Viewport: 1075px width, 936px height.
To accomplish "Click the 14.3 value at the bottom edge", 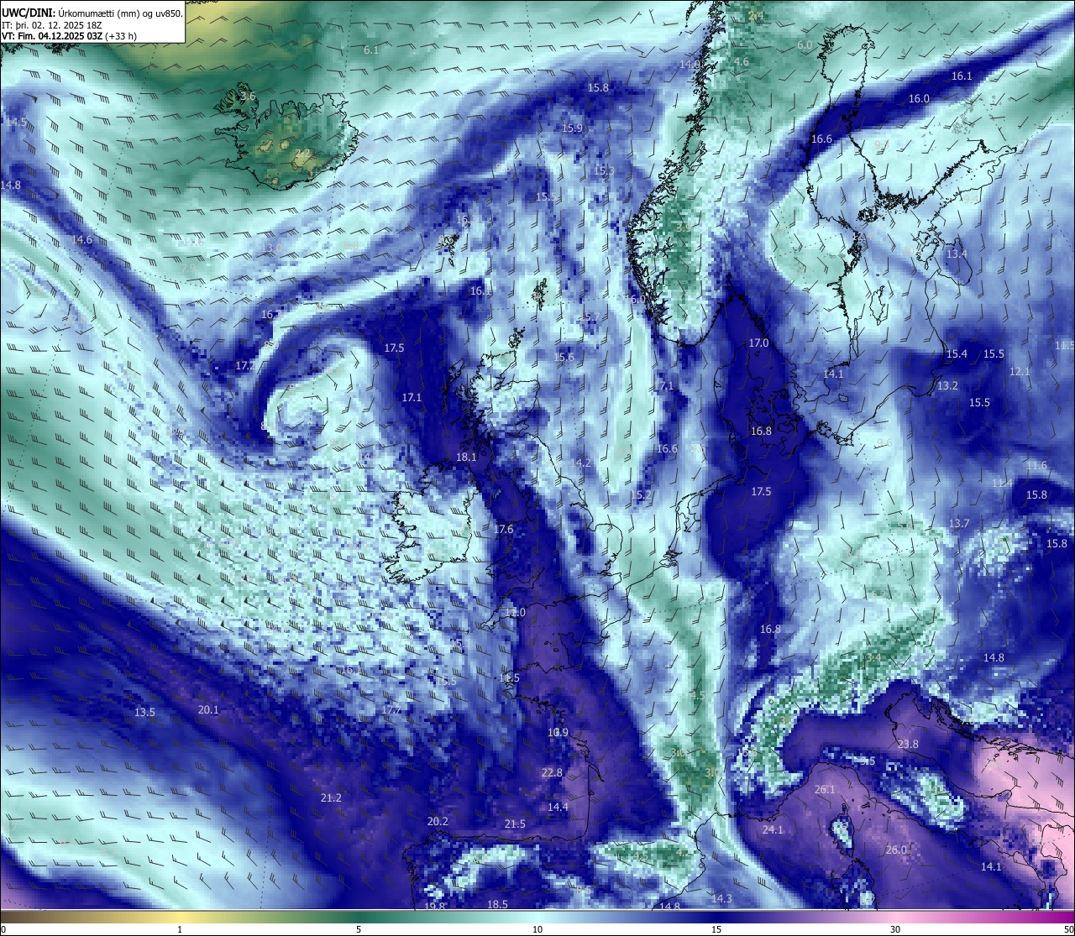I will coord(721,899).
